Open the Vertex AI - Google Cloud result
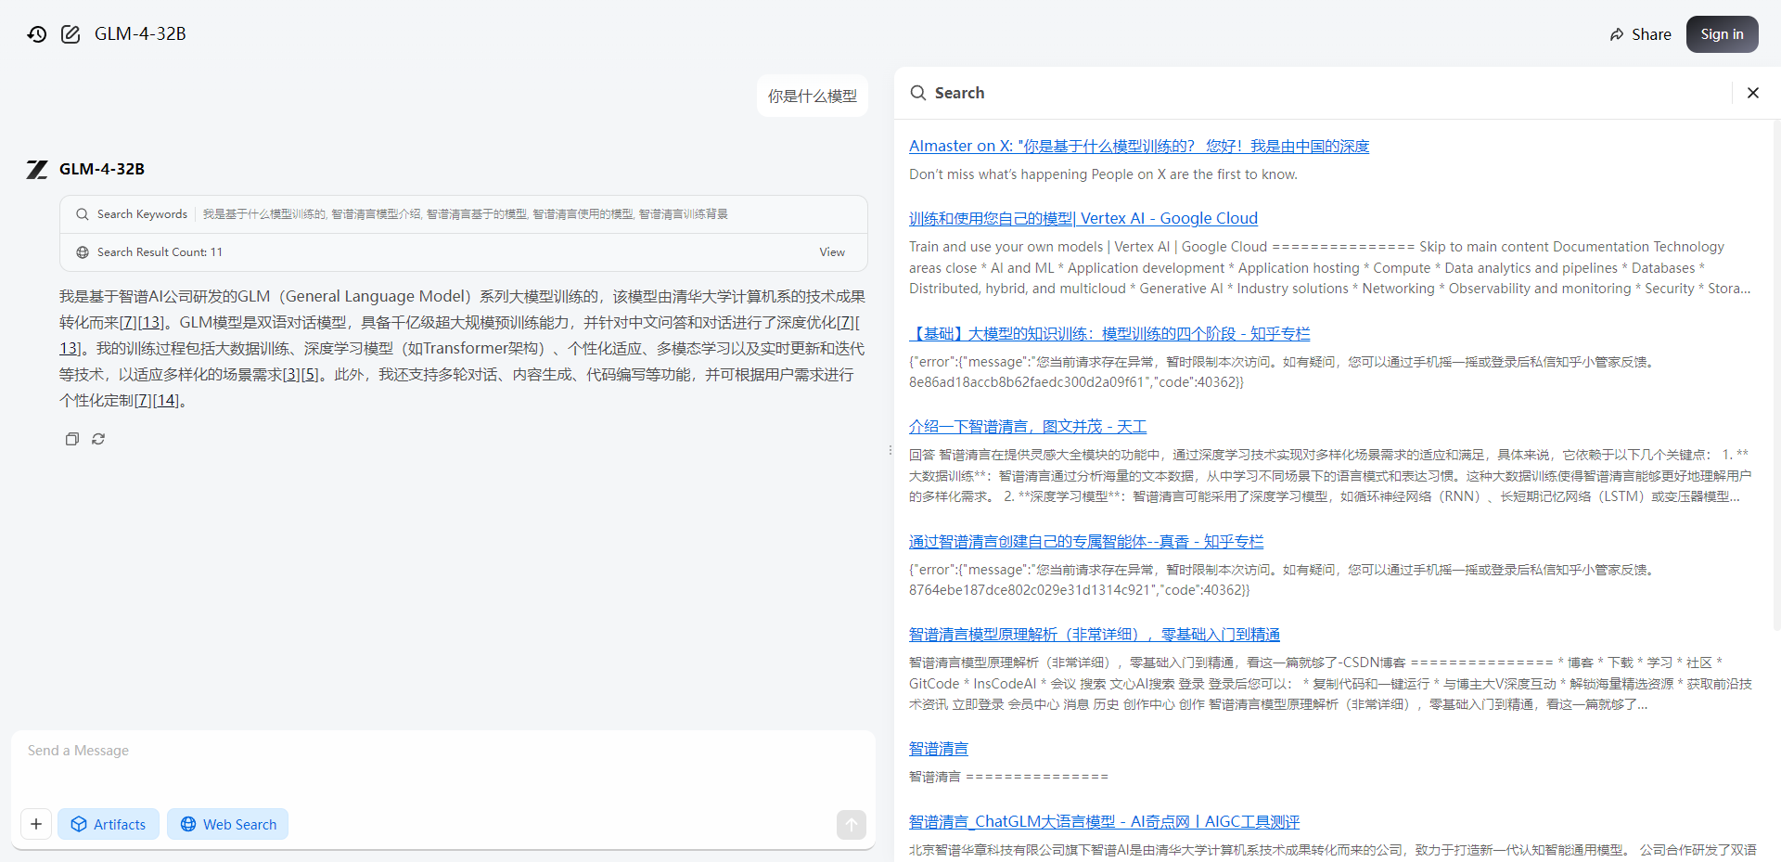 [x=1083, y=218]
